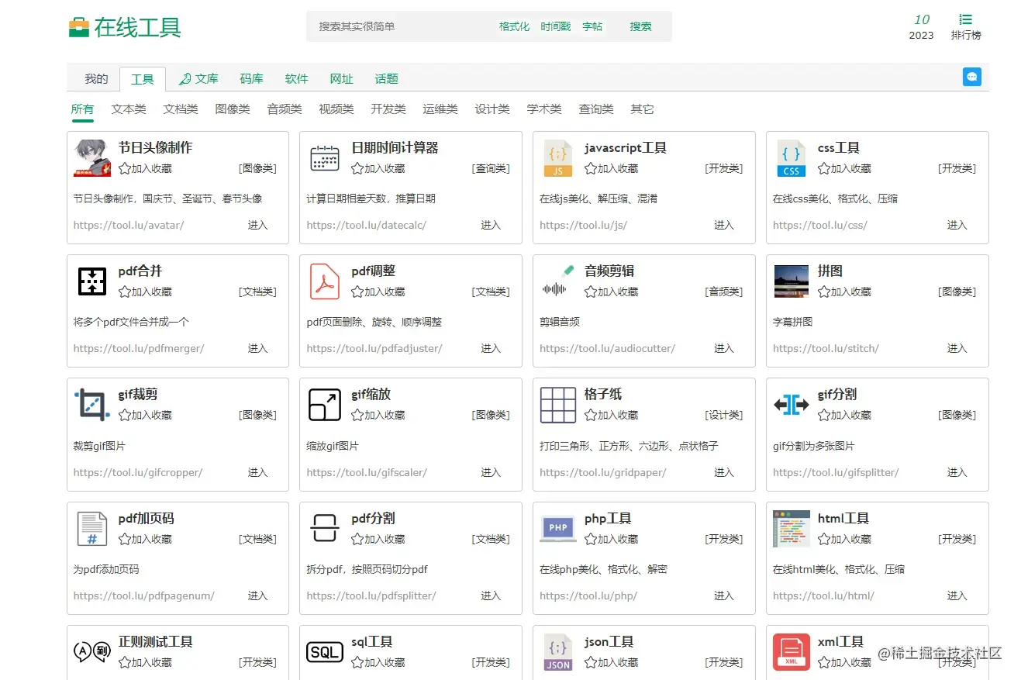The height and width of the screenshot is (680, 1021).
Task: Click the php工具 laptop icon
Action: coord(558,529)
